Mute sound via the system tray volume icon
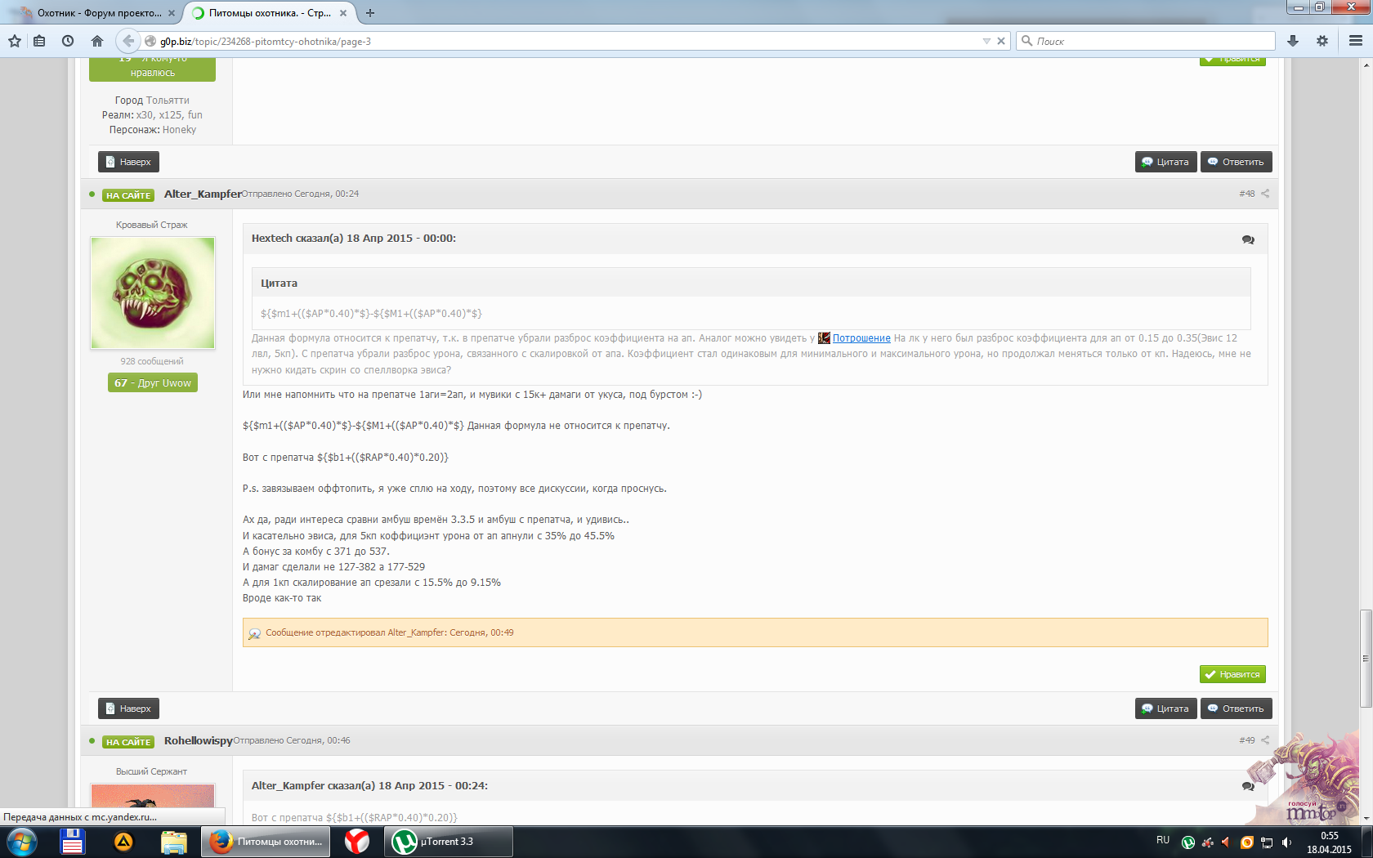Screen dimensions: 1373x858 point(1287,842)
